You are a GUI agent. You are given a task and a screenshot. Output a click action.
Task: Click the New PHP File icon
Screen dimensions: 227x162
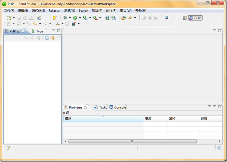(x=39, y=18)
